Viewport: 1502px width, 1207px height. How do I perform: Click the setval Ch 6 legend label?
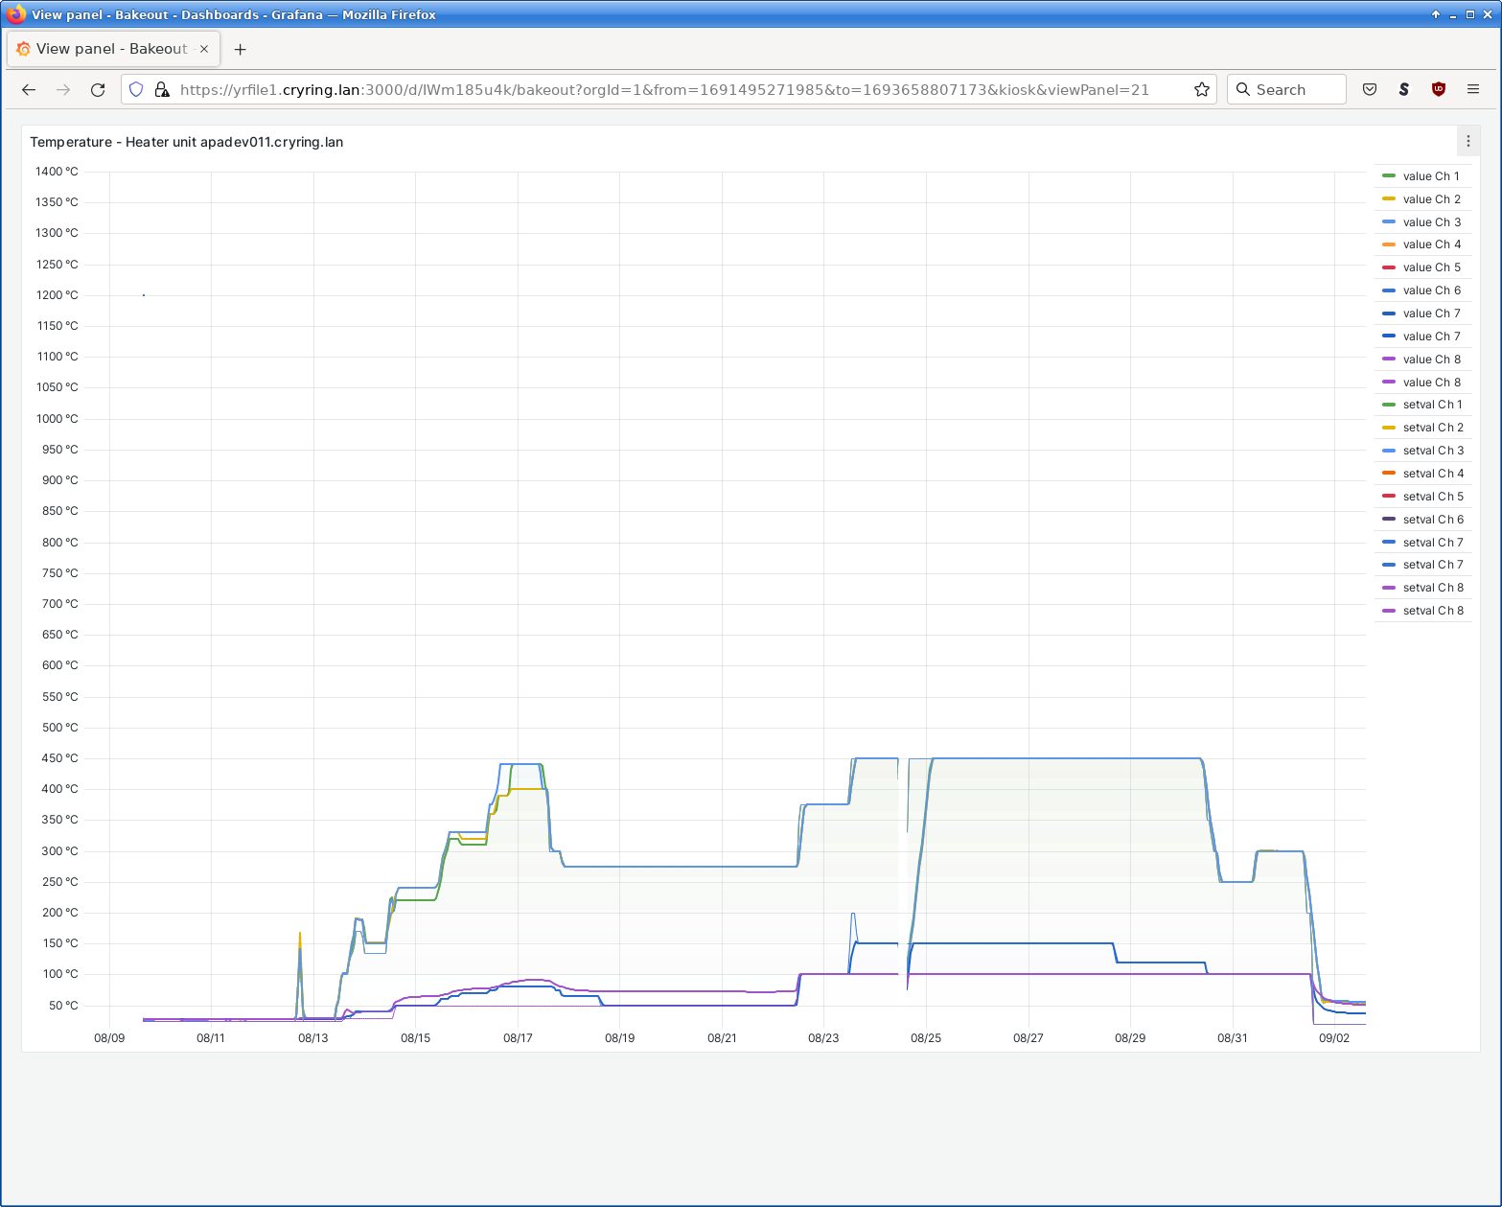(x=1433, y=520)
